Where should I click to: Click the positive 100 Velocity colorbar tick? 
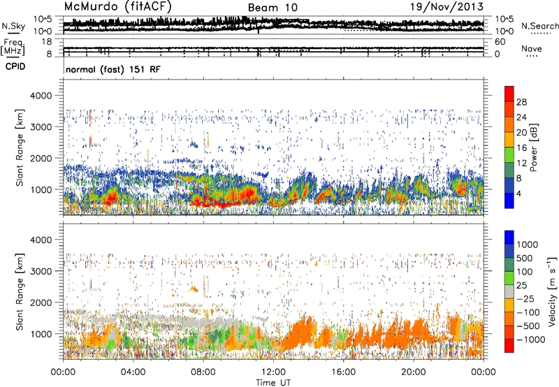[x=525, y=272]
